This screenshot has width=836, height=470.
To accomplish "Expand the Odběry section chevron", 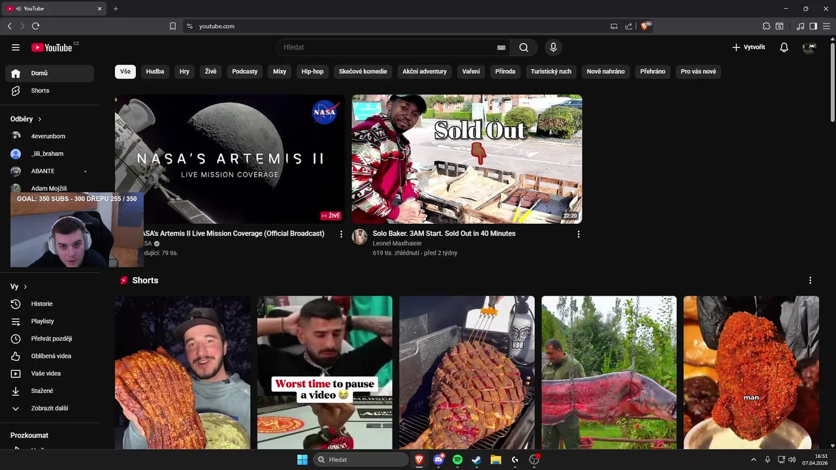I will (40, 119).
